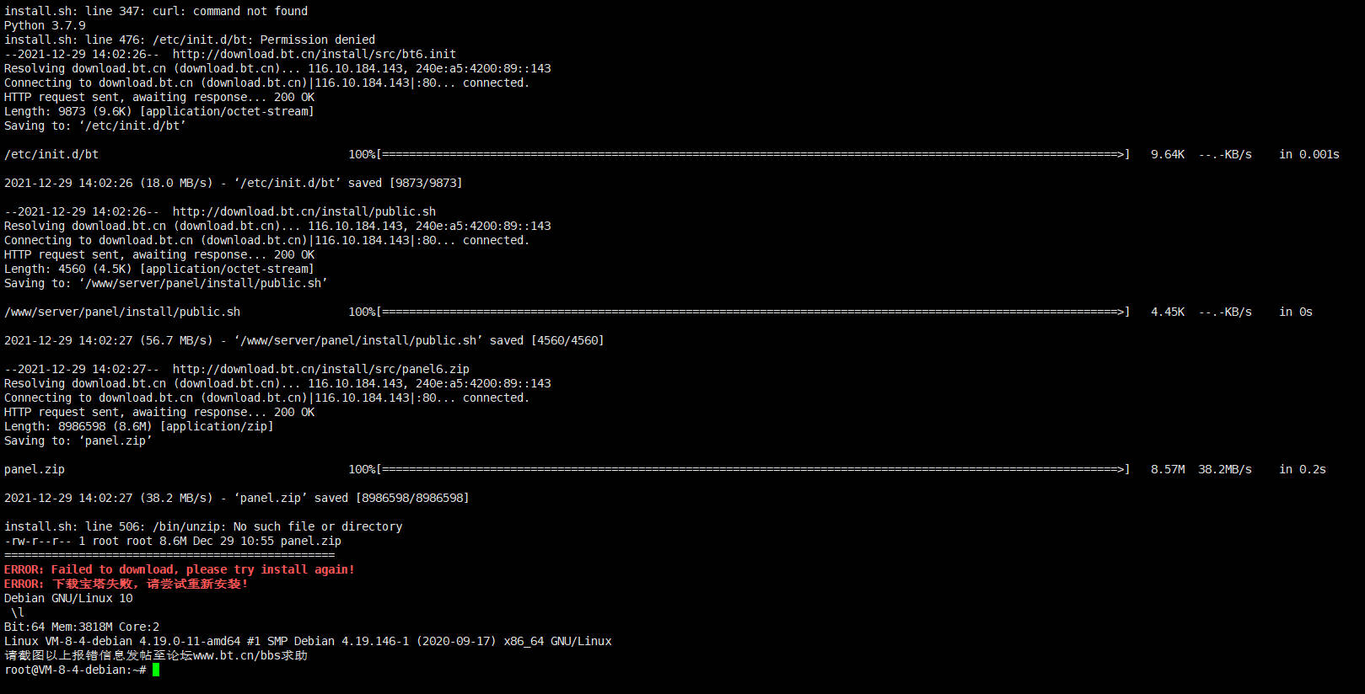Viewport: 1365px width, 694px height.
Task: Click the 'Debian GNU/Linux 10' line
Action: [68, 598]
